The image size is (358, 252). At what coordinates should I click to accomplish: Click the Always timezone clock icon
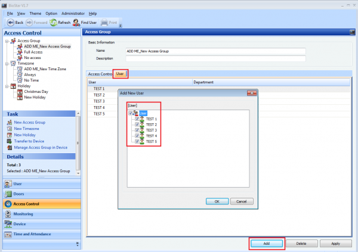20,74
